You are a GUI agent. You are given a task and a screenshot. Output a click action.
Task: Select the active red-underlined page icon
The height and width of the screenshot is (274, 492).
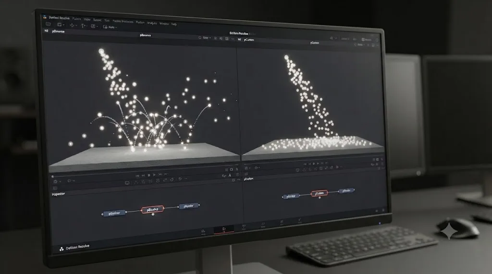[x=224, y=230]
